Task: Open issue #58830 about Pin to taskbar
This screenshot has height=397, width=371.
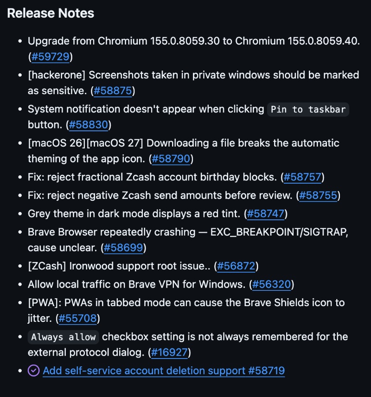Action: click(x=89, y=125)
